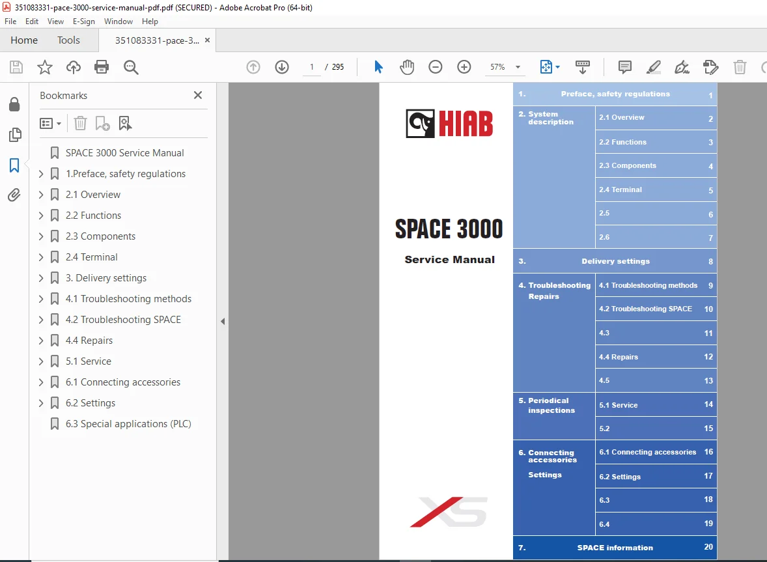Expand 1.Preface, safety regulations bookmark
Screen dimensions: 767x562
coord(41,174)
